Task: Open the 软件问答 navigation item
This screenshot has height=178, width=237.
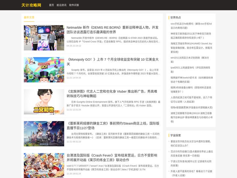Action: click(x=74, y=5)
